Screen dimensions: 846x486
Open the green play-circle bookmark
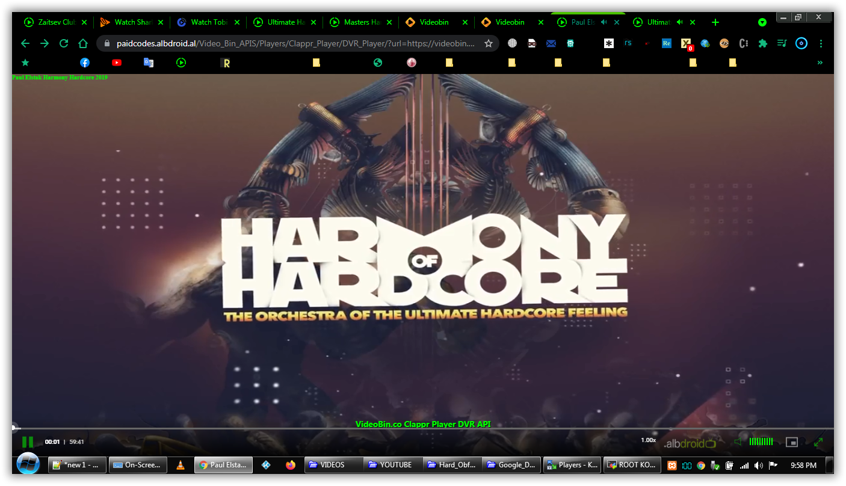click(181, 63)
